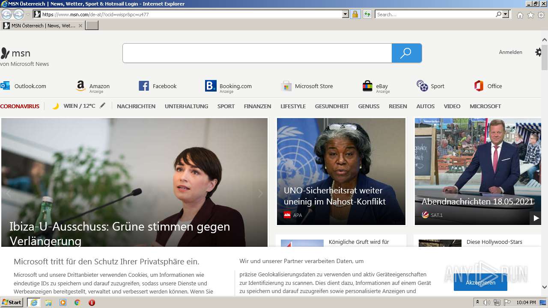Open the NACHRICHTEN menu item

point(136,106)
